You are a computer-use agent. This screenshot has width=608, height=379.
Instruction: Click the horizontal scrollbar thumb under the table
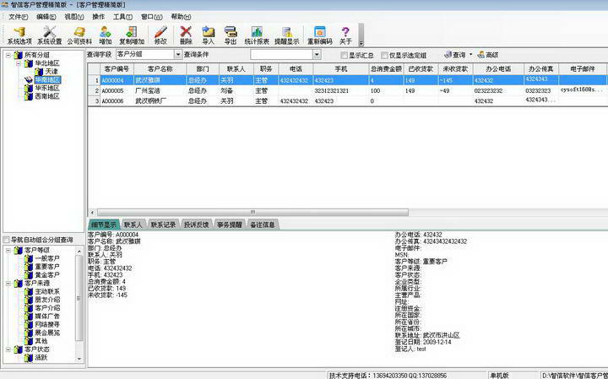point(252,213)
